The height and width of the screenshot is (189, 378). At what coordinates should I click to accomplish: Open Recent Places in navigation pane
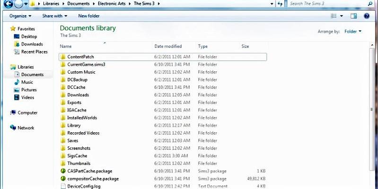pyautogui.click(x=34, y=52)
